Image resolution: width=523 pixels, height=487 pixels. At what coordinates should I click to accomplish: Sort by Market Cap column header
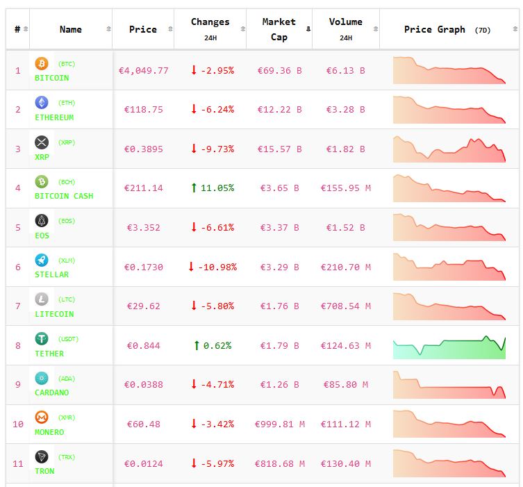point(279,29)
